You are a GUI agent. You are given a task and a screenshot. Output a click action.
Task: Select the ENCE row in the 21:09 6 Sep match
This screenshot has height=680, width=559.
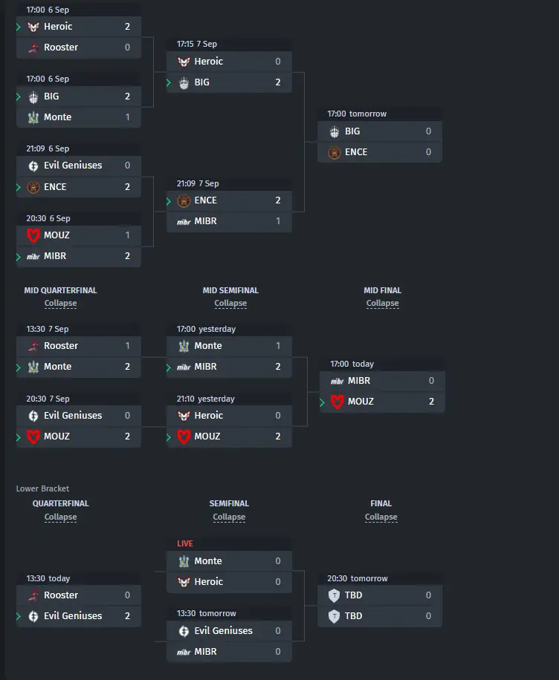pyautogui.click(x=79, y=187)
